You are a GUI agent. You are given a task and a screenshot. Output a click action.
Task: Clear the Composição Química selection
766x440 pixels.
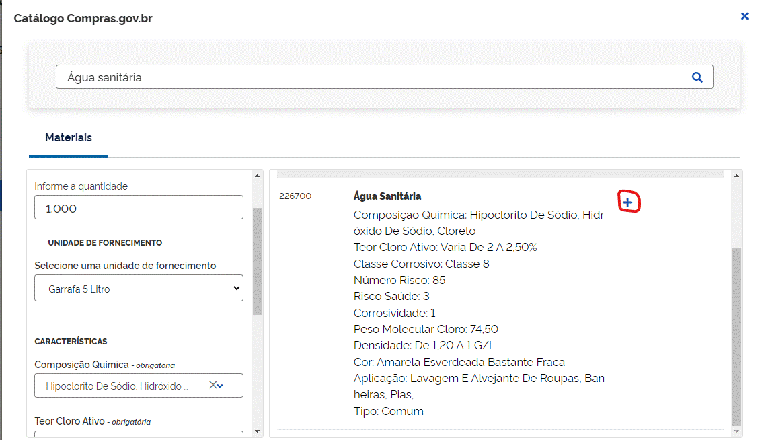click(213, 386)
